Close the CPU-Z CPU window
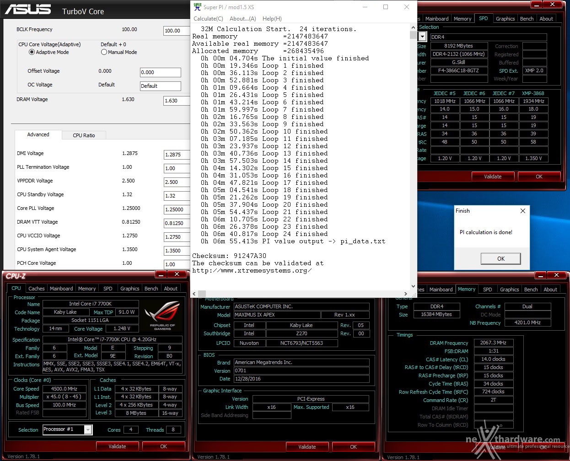 177,274
